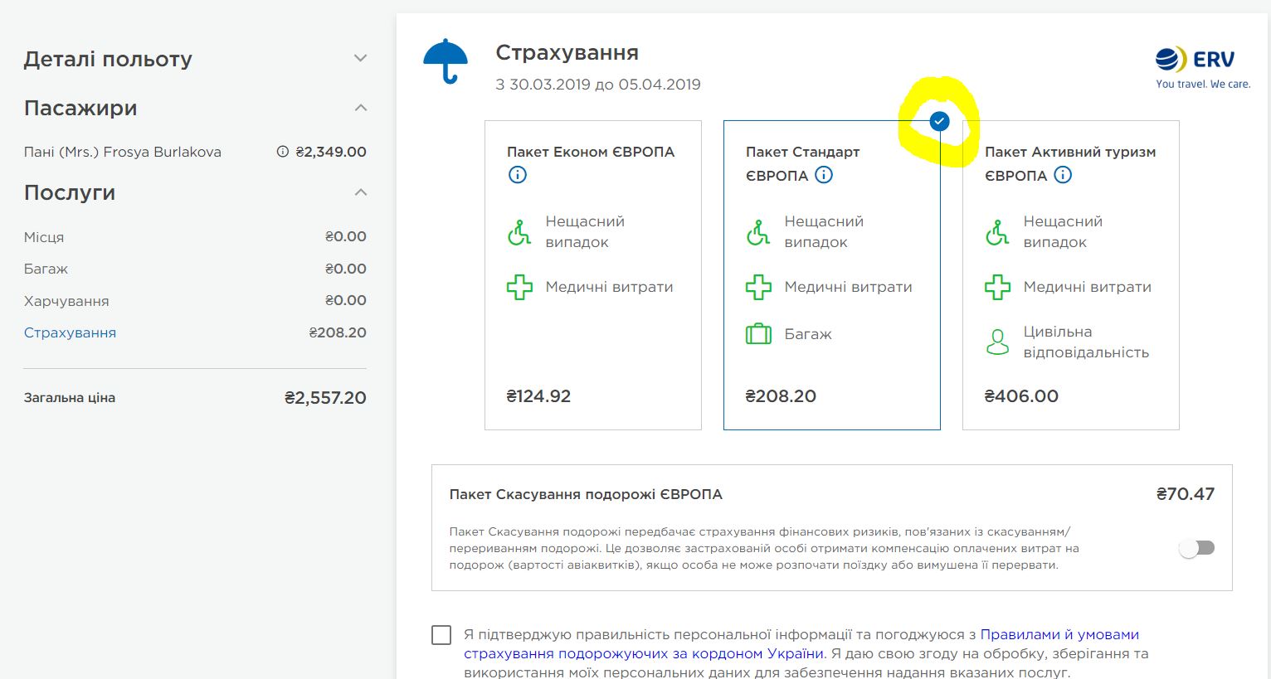The width and height of the screenshot is (1271, 679).
Task: Click the info icon in Пакет Економ ЄВРОПА
Action: 517,175
